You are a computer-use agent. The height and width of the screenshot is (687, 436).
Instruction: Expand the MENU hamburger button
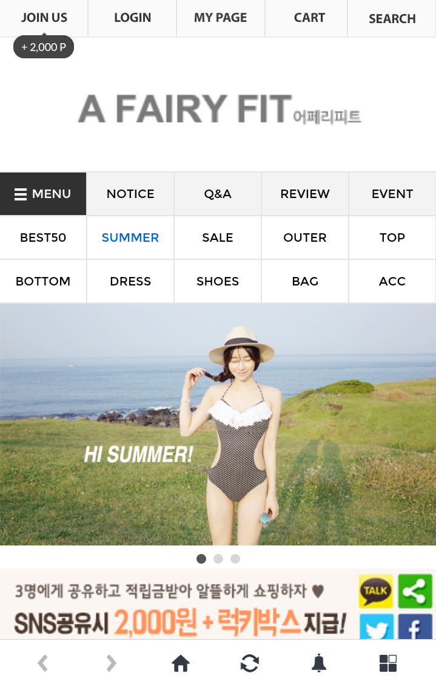click(x=43, y=194)
